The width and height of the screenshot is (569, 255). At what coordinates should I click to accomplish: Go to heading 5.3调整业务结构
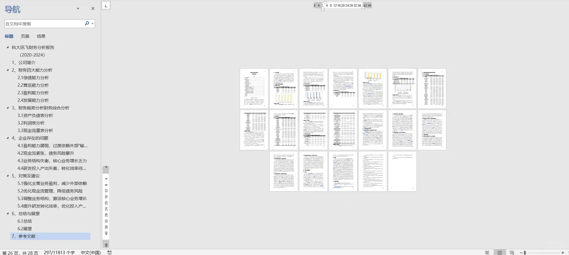[52, 199]
